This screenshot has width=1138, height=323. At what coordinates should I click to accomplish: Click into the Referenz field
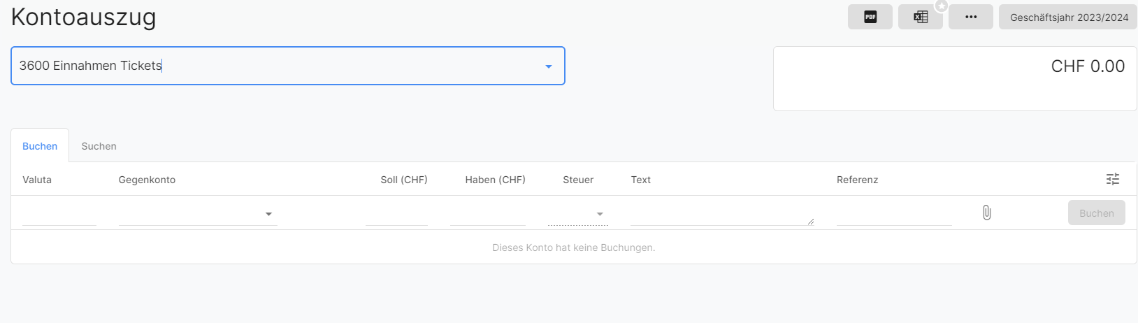pyautogui.click(x=893, y=214)
